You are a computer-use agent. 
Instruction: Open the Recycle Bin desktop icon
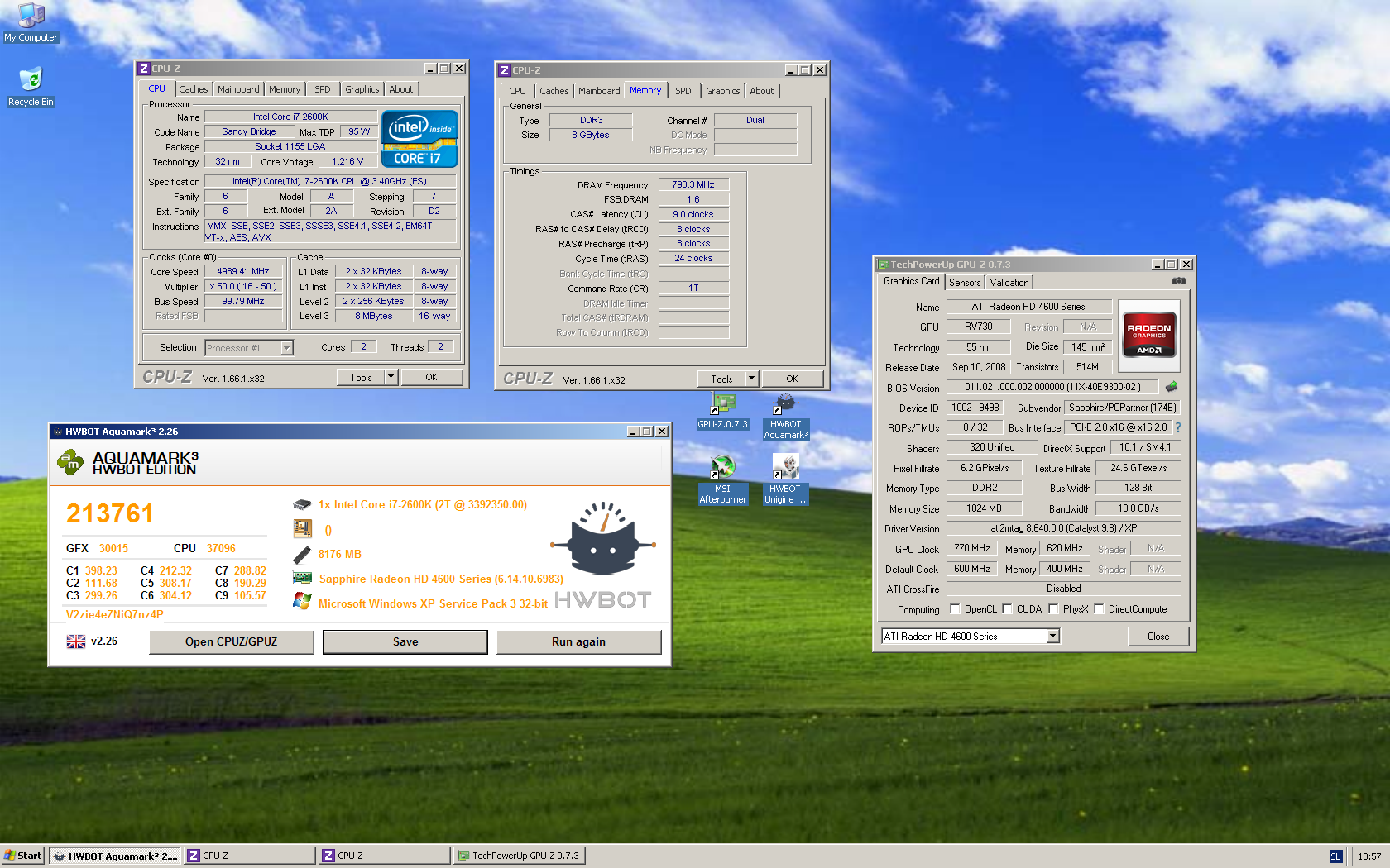pos(31,87)
